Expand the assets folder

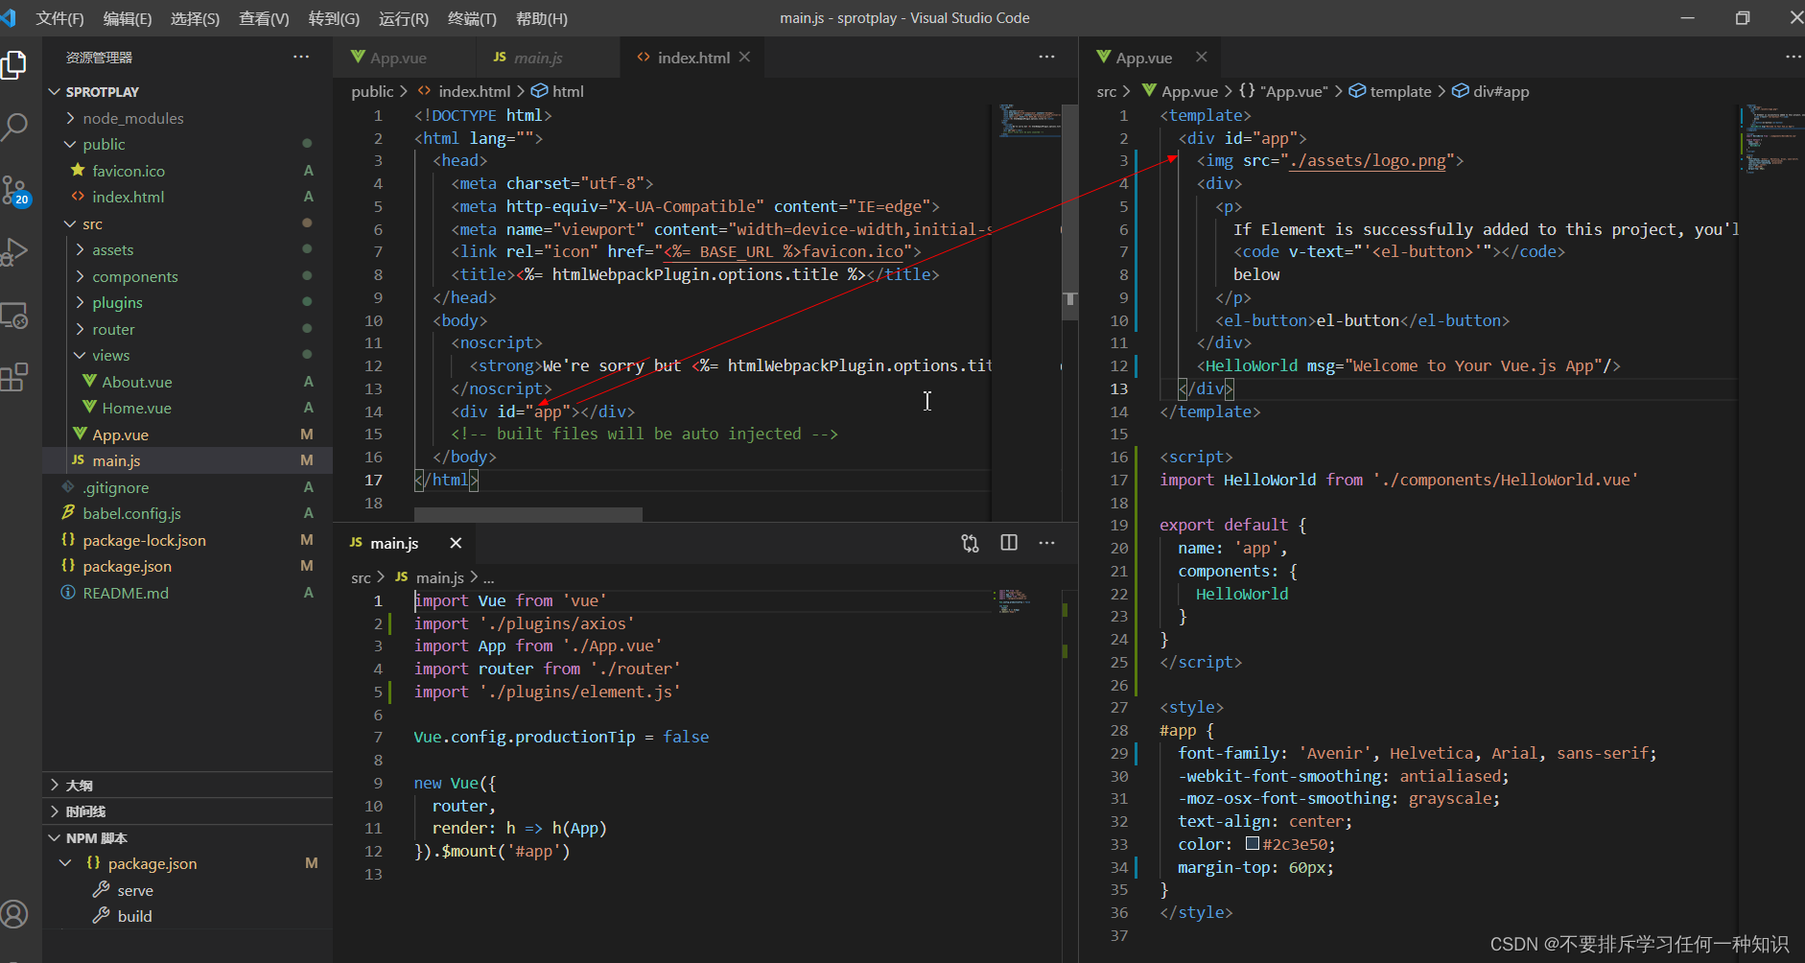click(81, 249)
